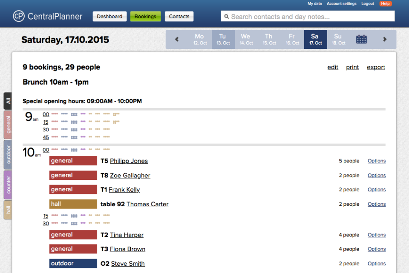The image size is (409, 273).
Task: Click red general tag for Philipp Jones
Action: click(73, 161)
